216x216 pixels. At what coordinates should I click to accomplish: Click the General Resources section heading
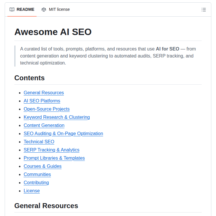46,206
